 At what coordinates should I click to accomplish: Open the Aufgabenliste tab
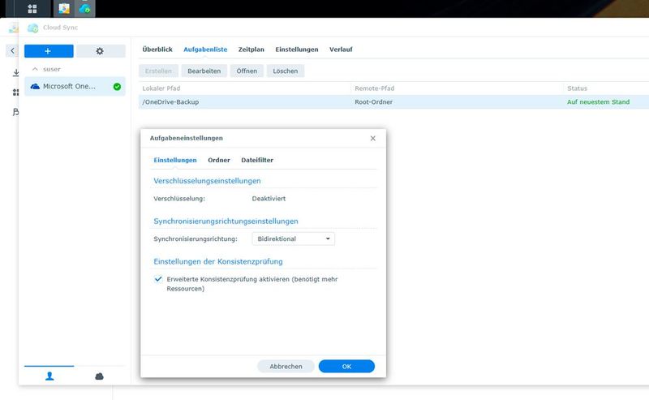click(x=205, y=49)
